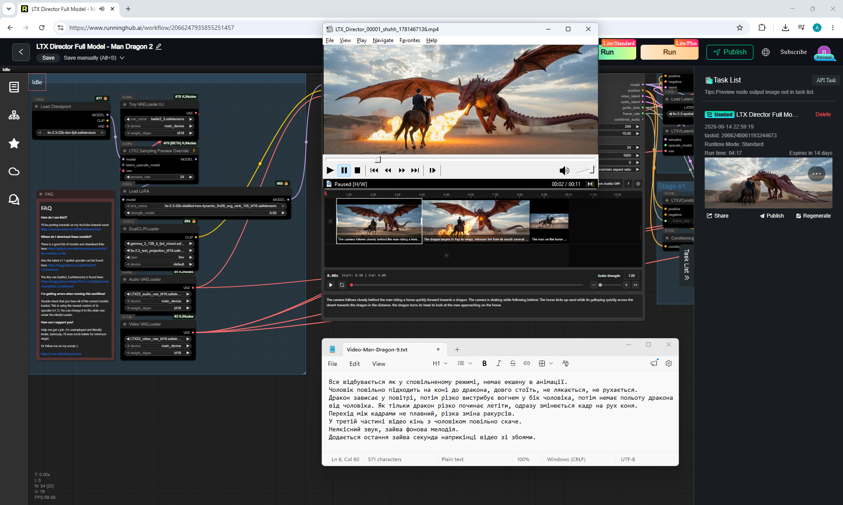Image resolution: width=843 pixels, height=505 pixels.
Task: Fit the director timeline to width
Action: pyautogui.click(x=635, y=285)
